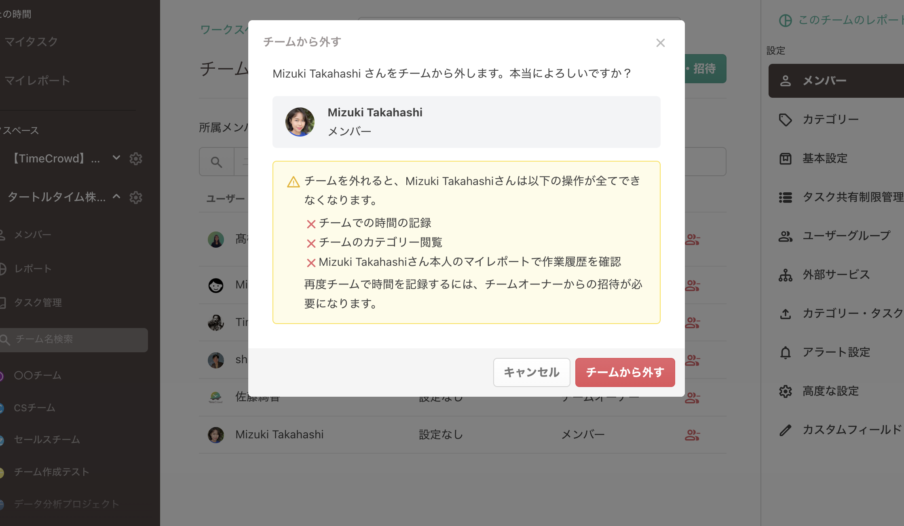Open workspace settings gear next to 【TimeCrowd】
904x526 pixels.
click(136, 158)
